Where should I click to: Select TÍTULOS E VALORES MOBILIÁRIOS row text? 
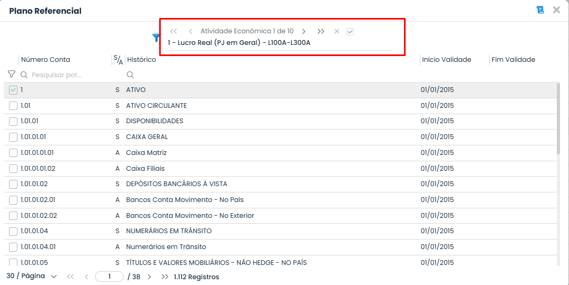216,262
